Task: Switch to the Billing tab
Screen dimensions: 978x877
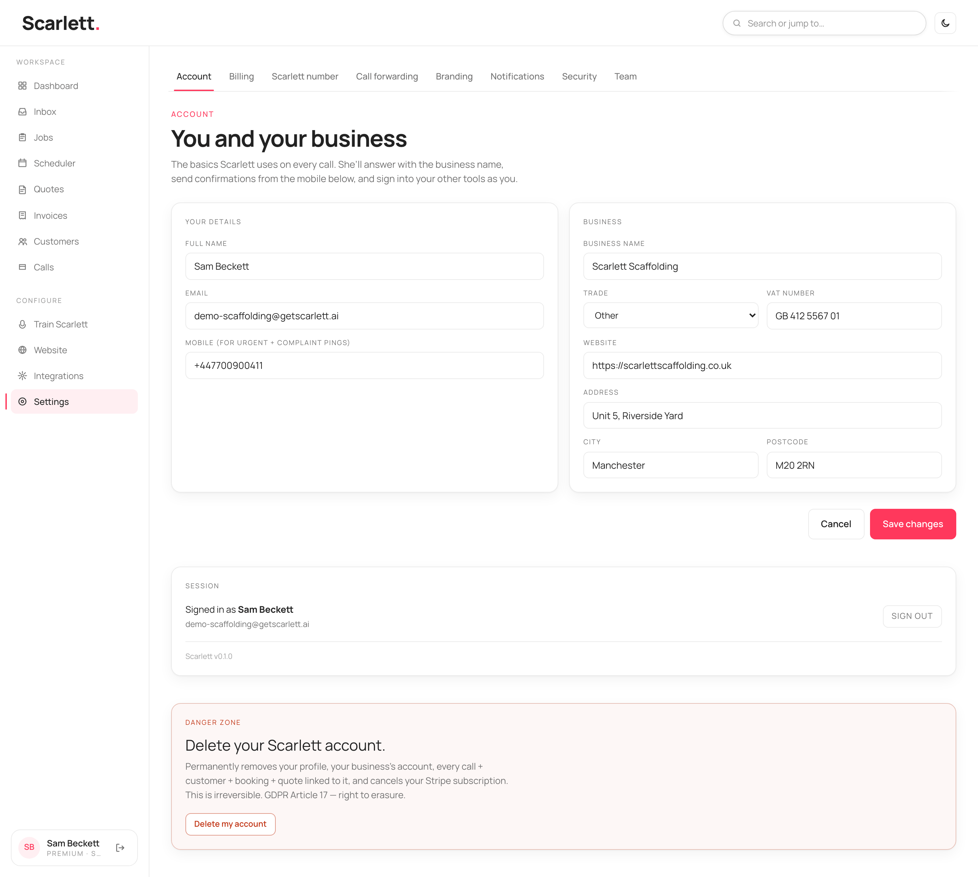Action: 241,77
